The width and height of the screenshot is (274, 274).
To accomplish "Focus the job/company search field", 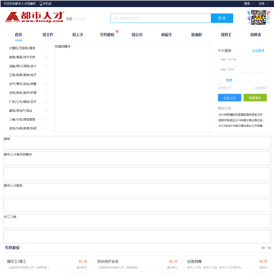I will [161, 18].
